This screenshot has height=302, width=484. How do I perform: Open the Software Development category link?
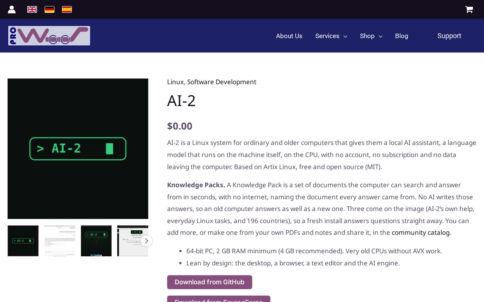coord(222,82)
